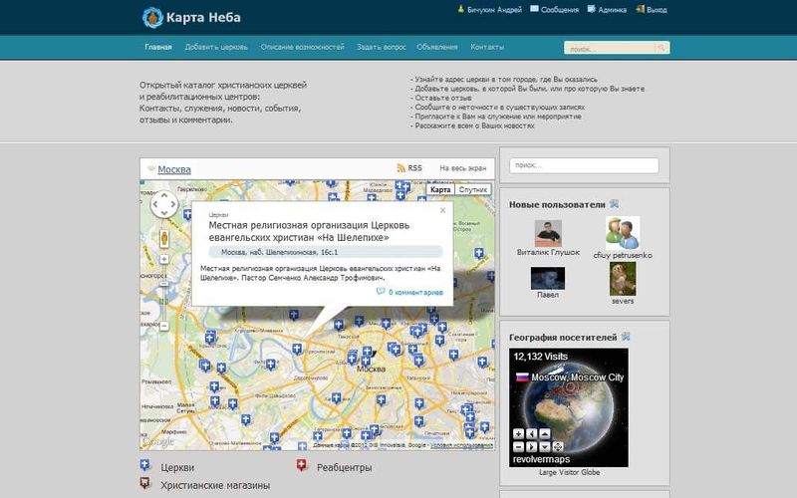Log out with Выход

[657, 10]
